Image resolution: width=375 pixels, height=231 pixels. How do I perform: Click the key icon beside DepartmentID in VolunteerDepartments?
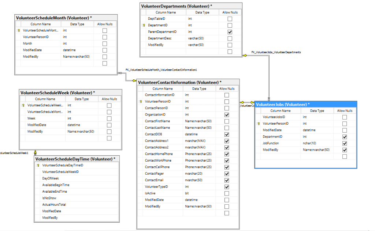[x=144, y=25]
